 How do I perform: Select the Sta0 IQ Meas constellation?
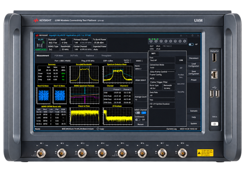point(43,95)
